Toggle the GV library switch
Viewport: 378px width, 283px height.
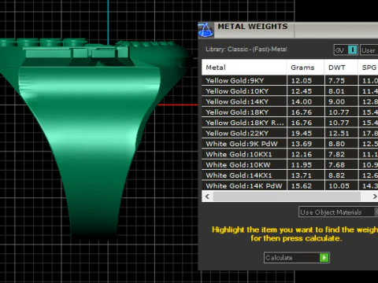[x=346, y=50]
